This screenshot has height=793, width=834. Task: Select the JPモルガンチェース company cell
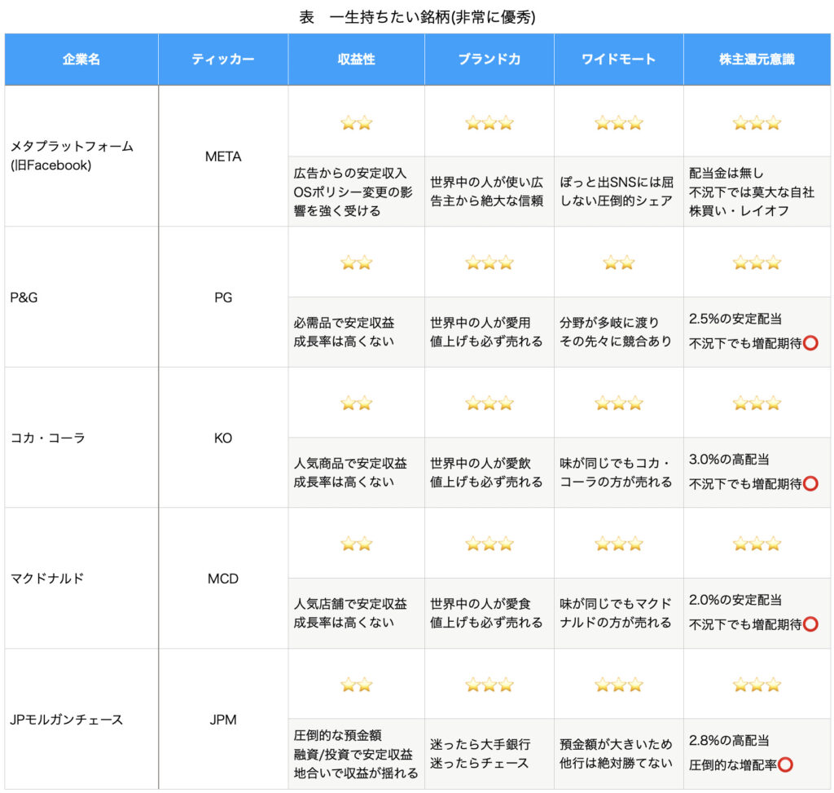(x=81, y=719)
